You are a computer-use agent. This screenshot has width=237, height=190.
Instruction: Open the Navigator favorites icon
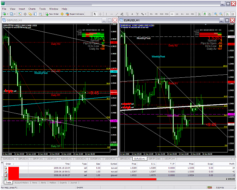[x=30, y=14]
